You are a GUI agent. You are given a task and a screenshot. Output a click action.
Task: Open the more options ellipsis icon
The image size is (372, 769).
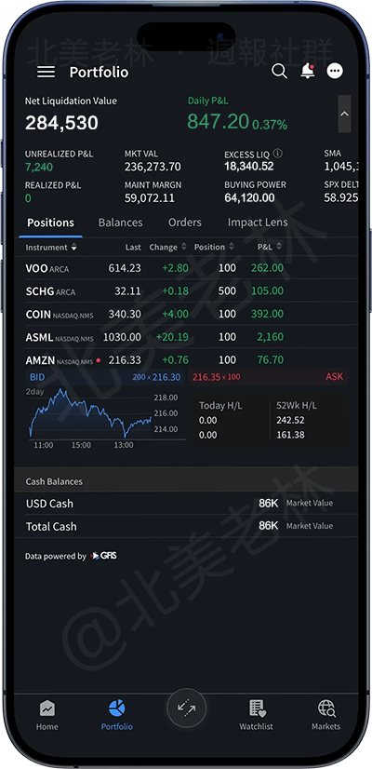coord(335,71)
